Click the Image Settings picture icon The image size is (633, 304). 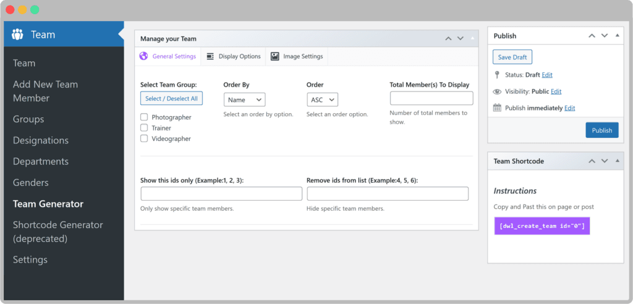click(x=275, y=56)
